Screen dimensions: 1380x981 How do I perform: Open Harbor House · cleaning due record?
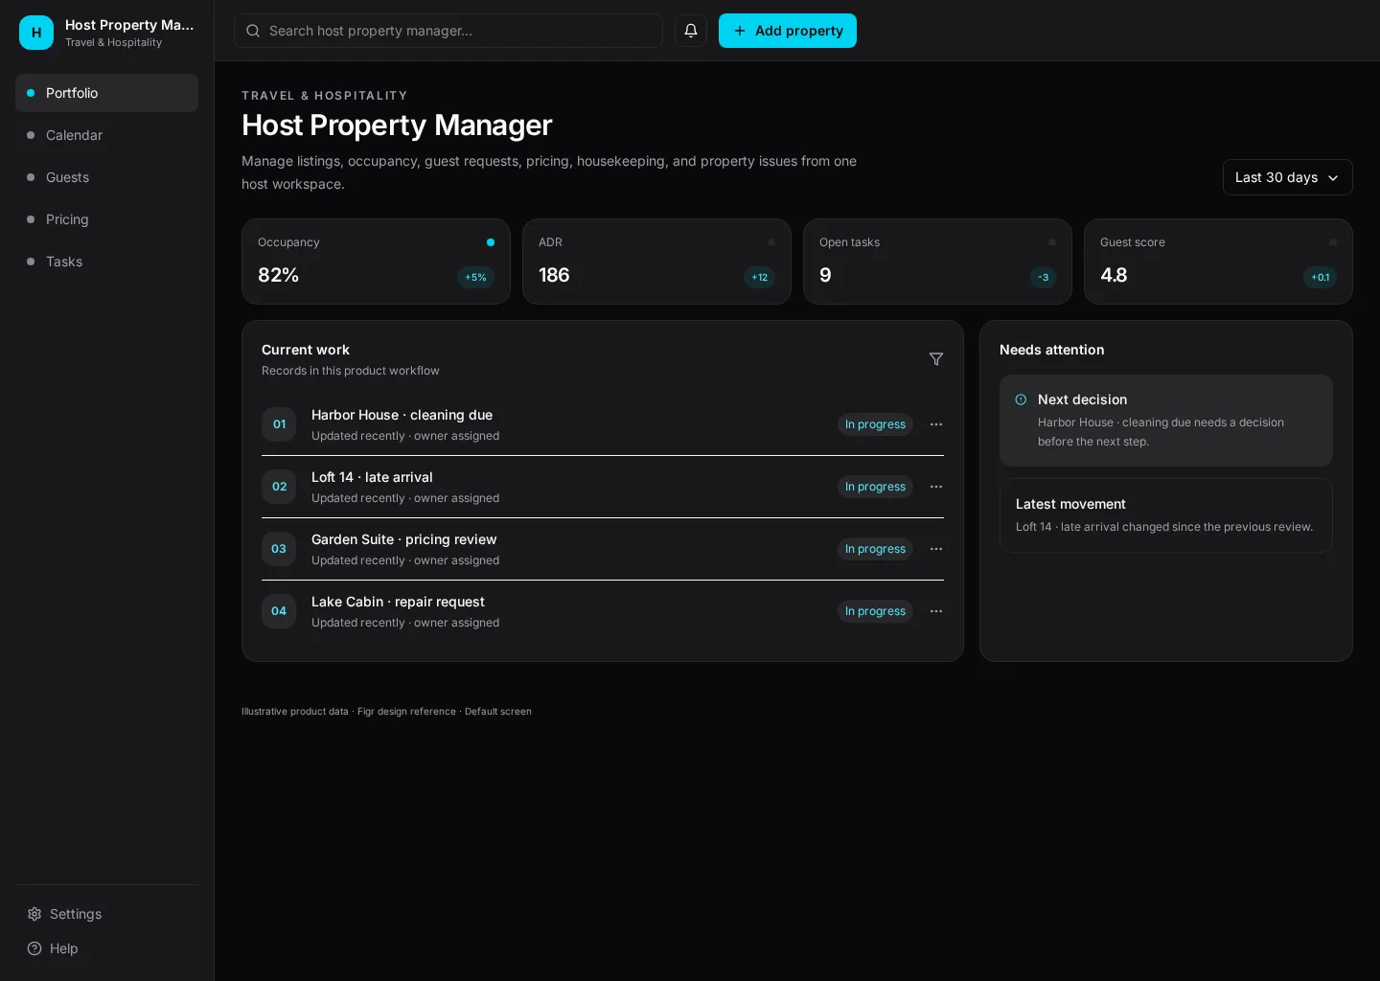click(603, 424)
